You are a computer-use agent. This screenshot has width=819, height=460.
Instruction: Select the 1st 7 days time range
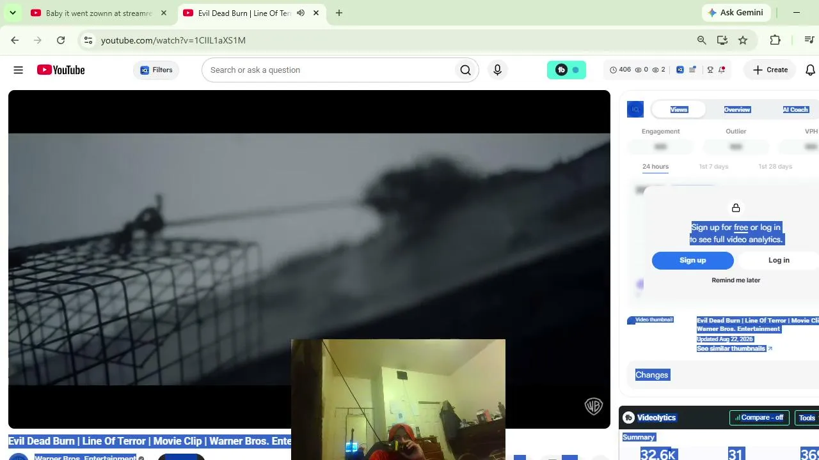713,167
